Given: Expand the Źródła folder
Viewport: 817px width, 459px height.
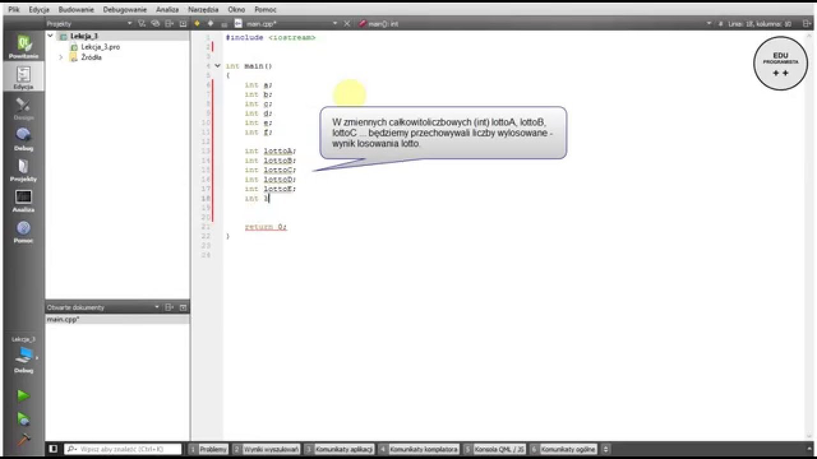Looking at the screenshot, I should pos(61,57).
